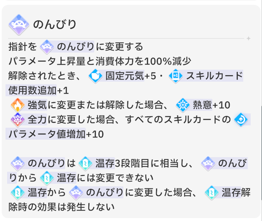Click the パラメータ値増加 arrow icon
Screen dimensions: 262x221
(241, 120)
